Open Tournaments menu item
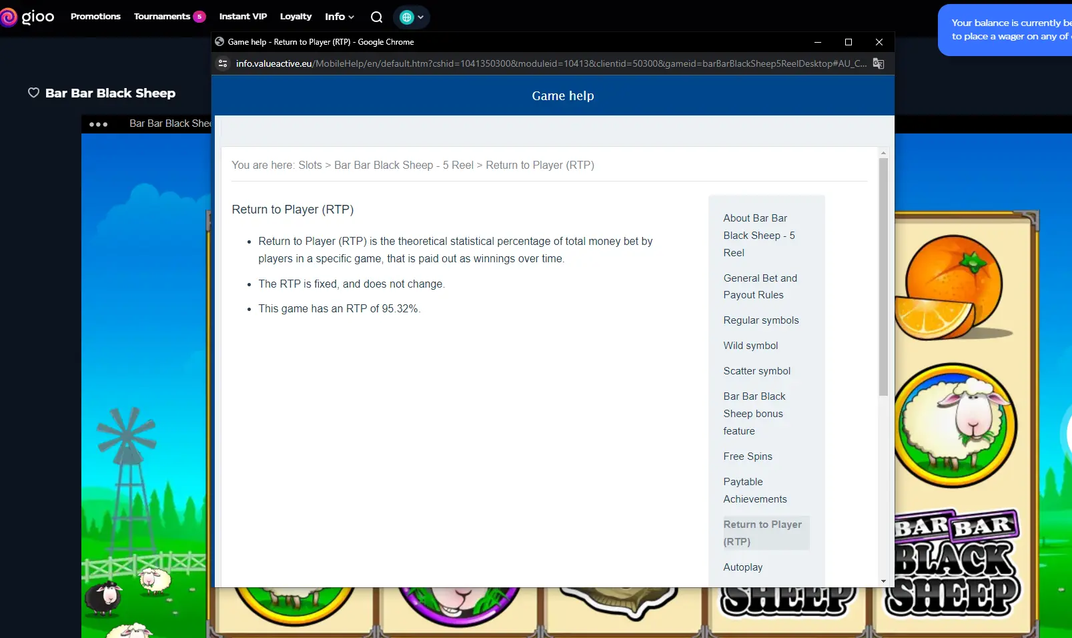 point(162,17)
